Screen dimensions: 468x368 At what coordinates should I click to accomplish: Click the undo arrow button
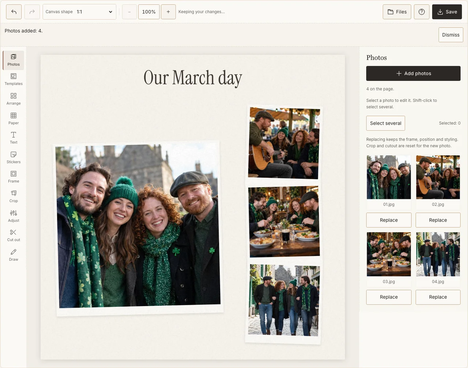click(x=14, y=12)
